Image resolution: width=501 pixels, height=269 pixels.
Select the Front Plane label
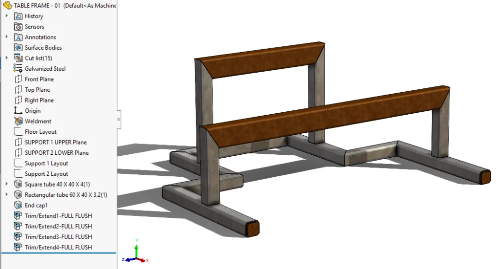click(x=39, y=79)
